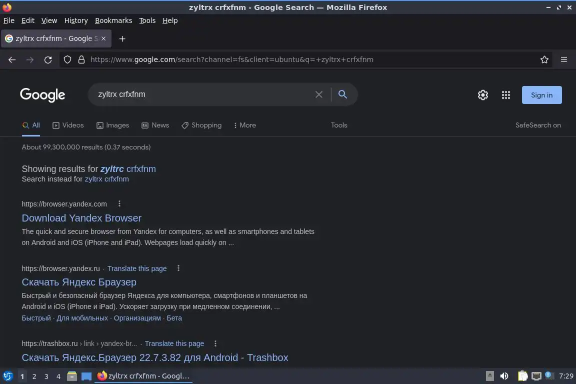The height and width of the screenshot is (384, 576).
Task: Go back using the back arrow
Action: pyautogui.click(x=12, y=59)
